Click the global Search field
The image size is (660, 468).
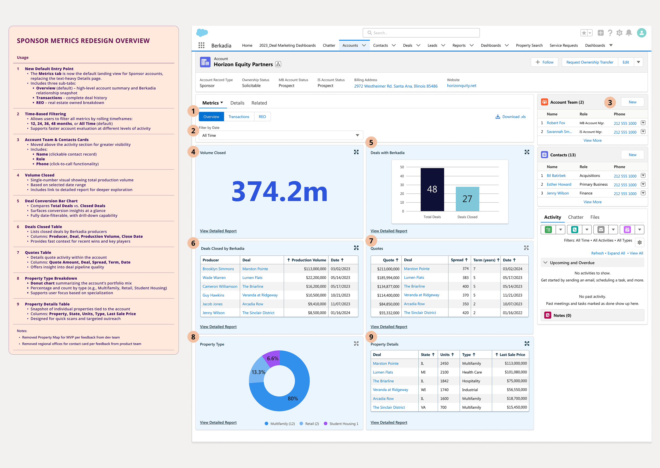(421, 33)
